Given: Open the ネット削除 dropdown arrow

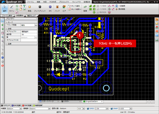Looking at the screenshot, I should (x=81, y=9).
